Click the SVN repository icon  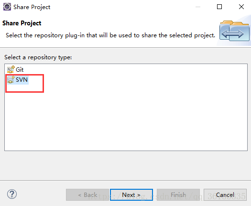click(11, 79)
